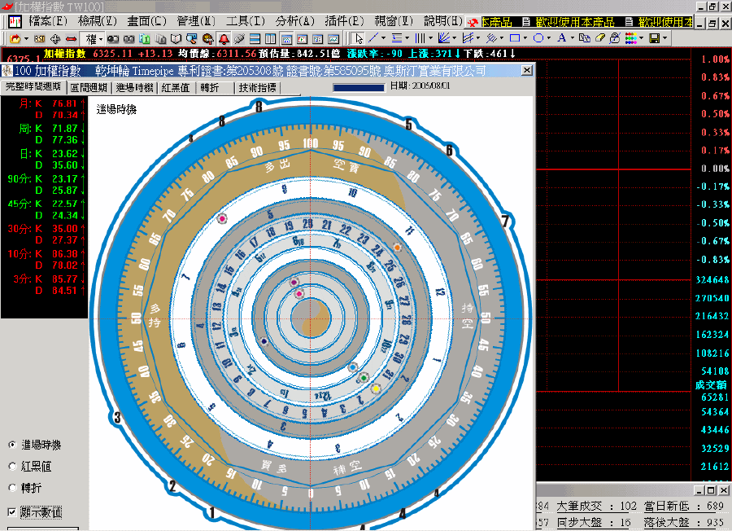Switch to the 區間週期 tab

click(89, 88)
